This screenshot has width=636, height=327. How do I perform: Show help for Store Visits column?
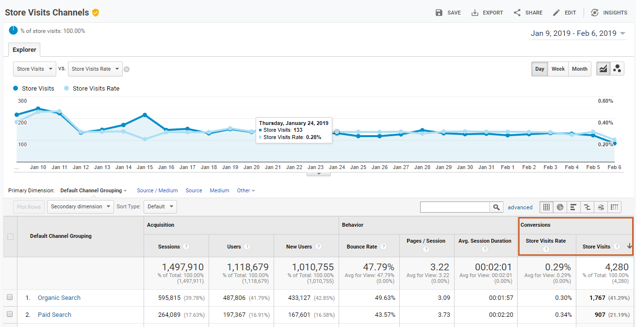coord(617,247)
